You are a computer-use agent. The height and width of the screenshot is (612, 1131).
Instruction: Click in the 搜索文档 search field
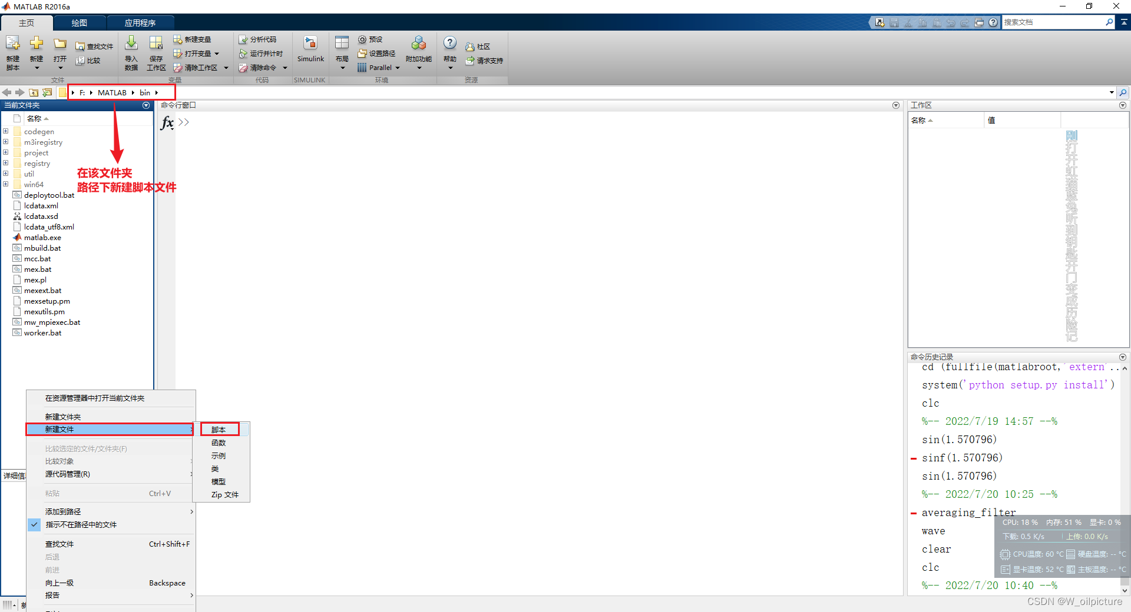(x=1053, y=22)
